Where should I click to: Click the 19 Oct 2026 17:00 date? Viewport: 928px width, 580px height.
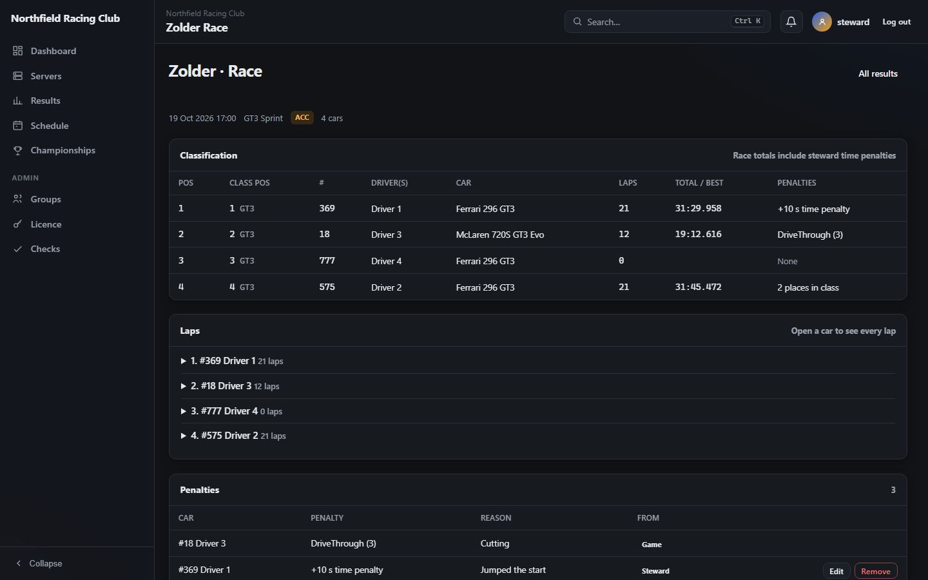tap(202, 118)
